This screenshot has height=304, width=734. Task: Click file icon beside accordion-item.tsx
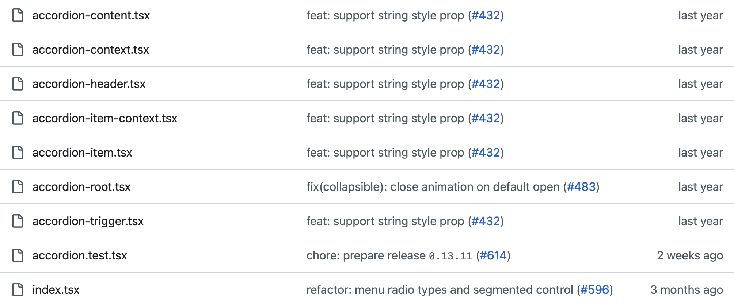[x=18, y=153]
